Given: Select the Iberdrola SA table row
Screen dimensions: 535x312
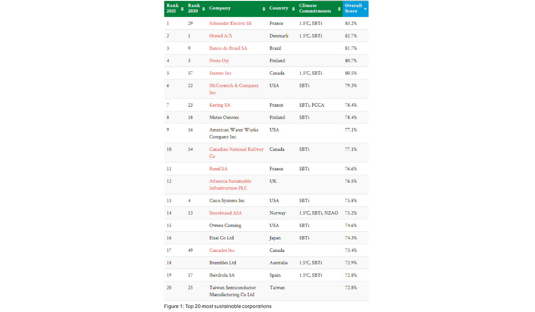Looking at the screenshot, I should coord(266,275).
